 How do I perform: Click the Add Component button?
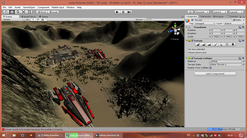[x=215, y=74]
